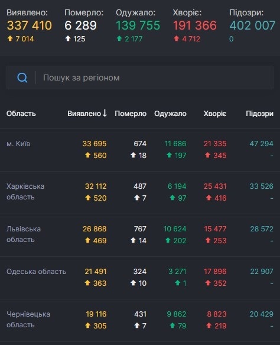Click the magnifying glass search icon
280x345 pixels.
pos(22,78)
